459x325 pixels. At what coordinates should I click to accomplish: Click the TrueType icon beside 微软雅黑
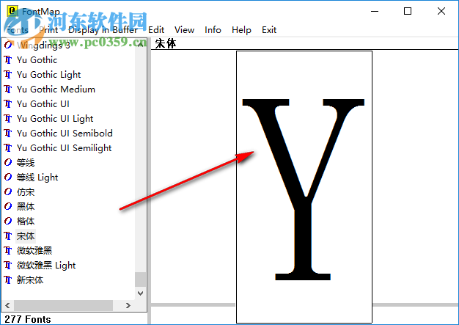tap(8, 251)
